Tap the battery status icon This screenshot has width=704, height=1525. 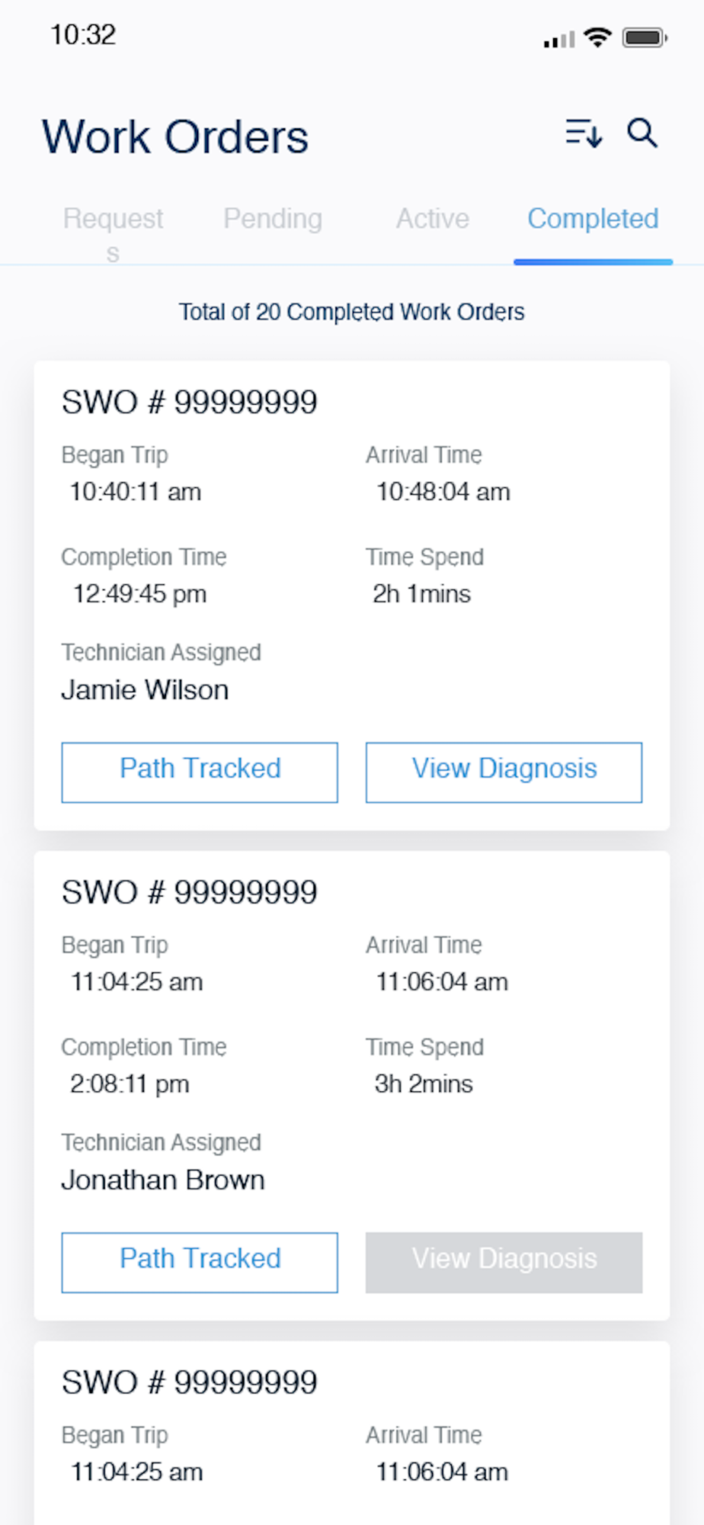645,37
